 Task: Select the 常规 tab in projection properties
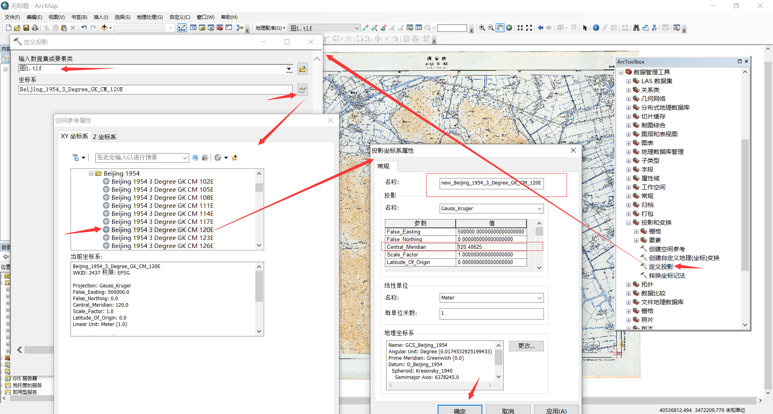click(383, 166)
